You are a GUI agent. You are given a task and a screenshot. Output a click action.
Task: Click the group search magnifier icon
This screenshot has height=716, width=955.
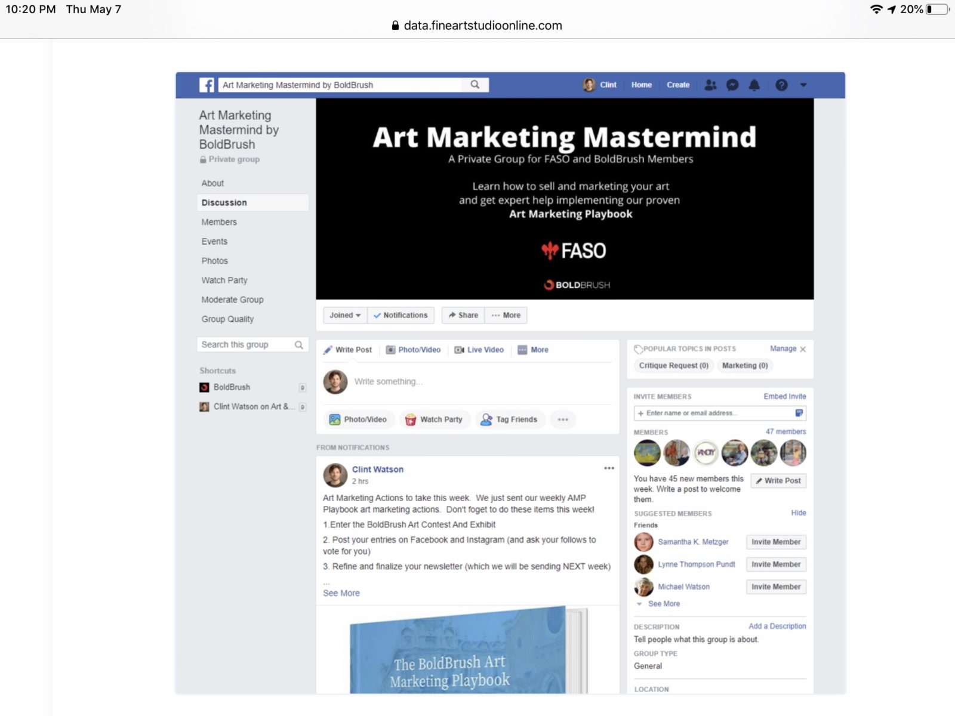pyautogui.click(x=299, y=344)
